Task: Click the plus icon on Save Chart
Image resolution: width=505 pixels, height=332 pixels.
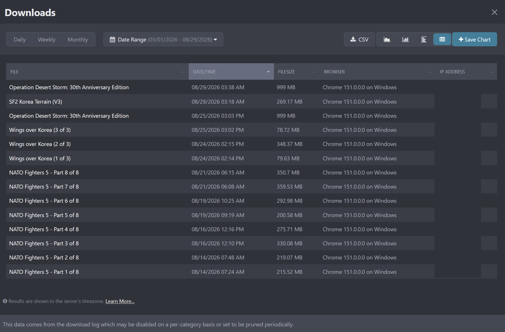Action: click(461, 40)
